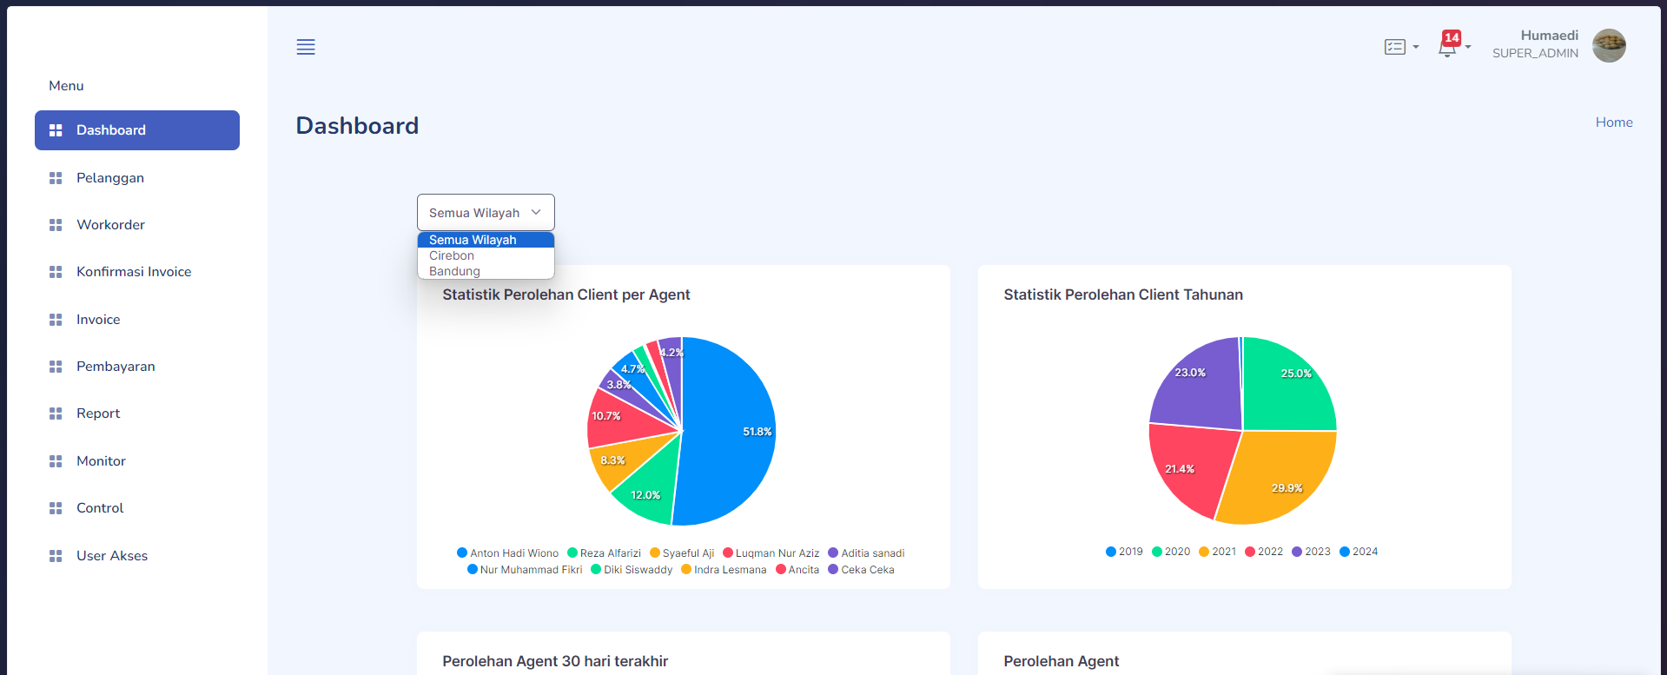Go to Workorder page
1667x675 pixels.
[x=137, y=225]
